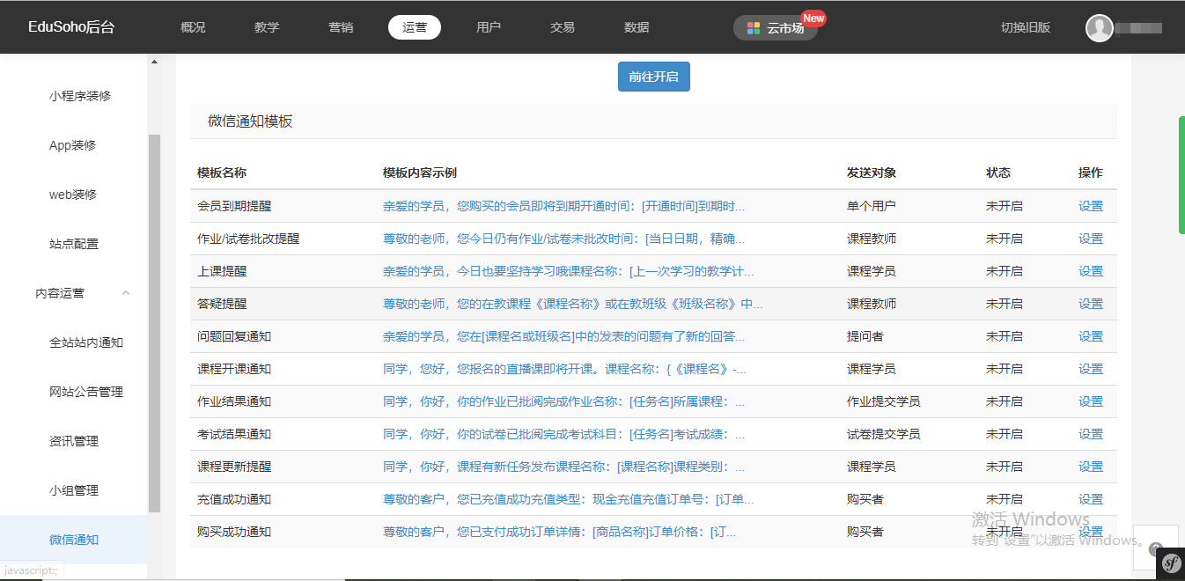Switch to the 教学 top menu
1185x581 pixels.
(x=267, y=27)
